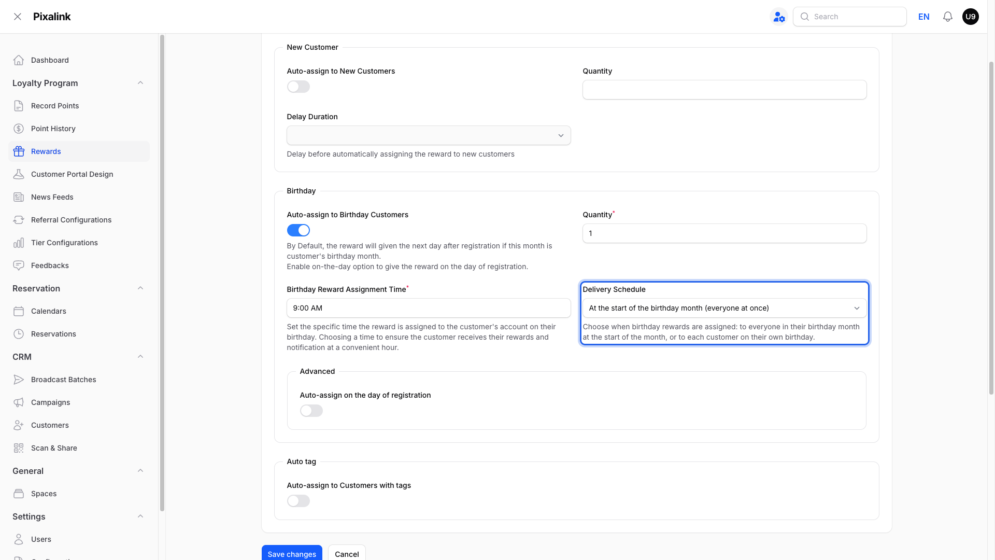Enable Auto-assign to New Customers toggle

(298, 87)
